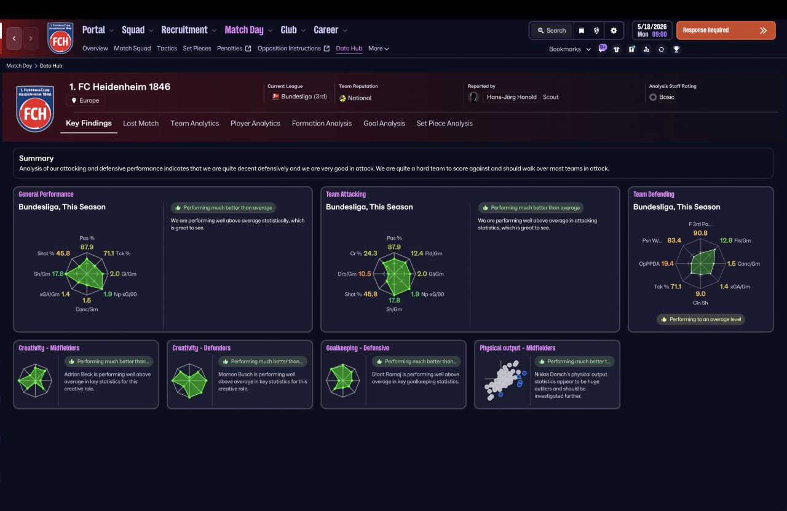Click the Goalkeeping - Defensive radar chart

[x=342, y=381]
